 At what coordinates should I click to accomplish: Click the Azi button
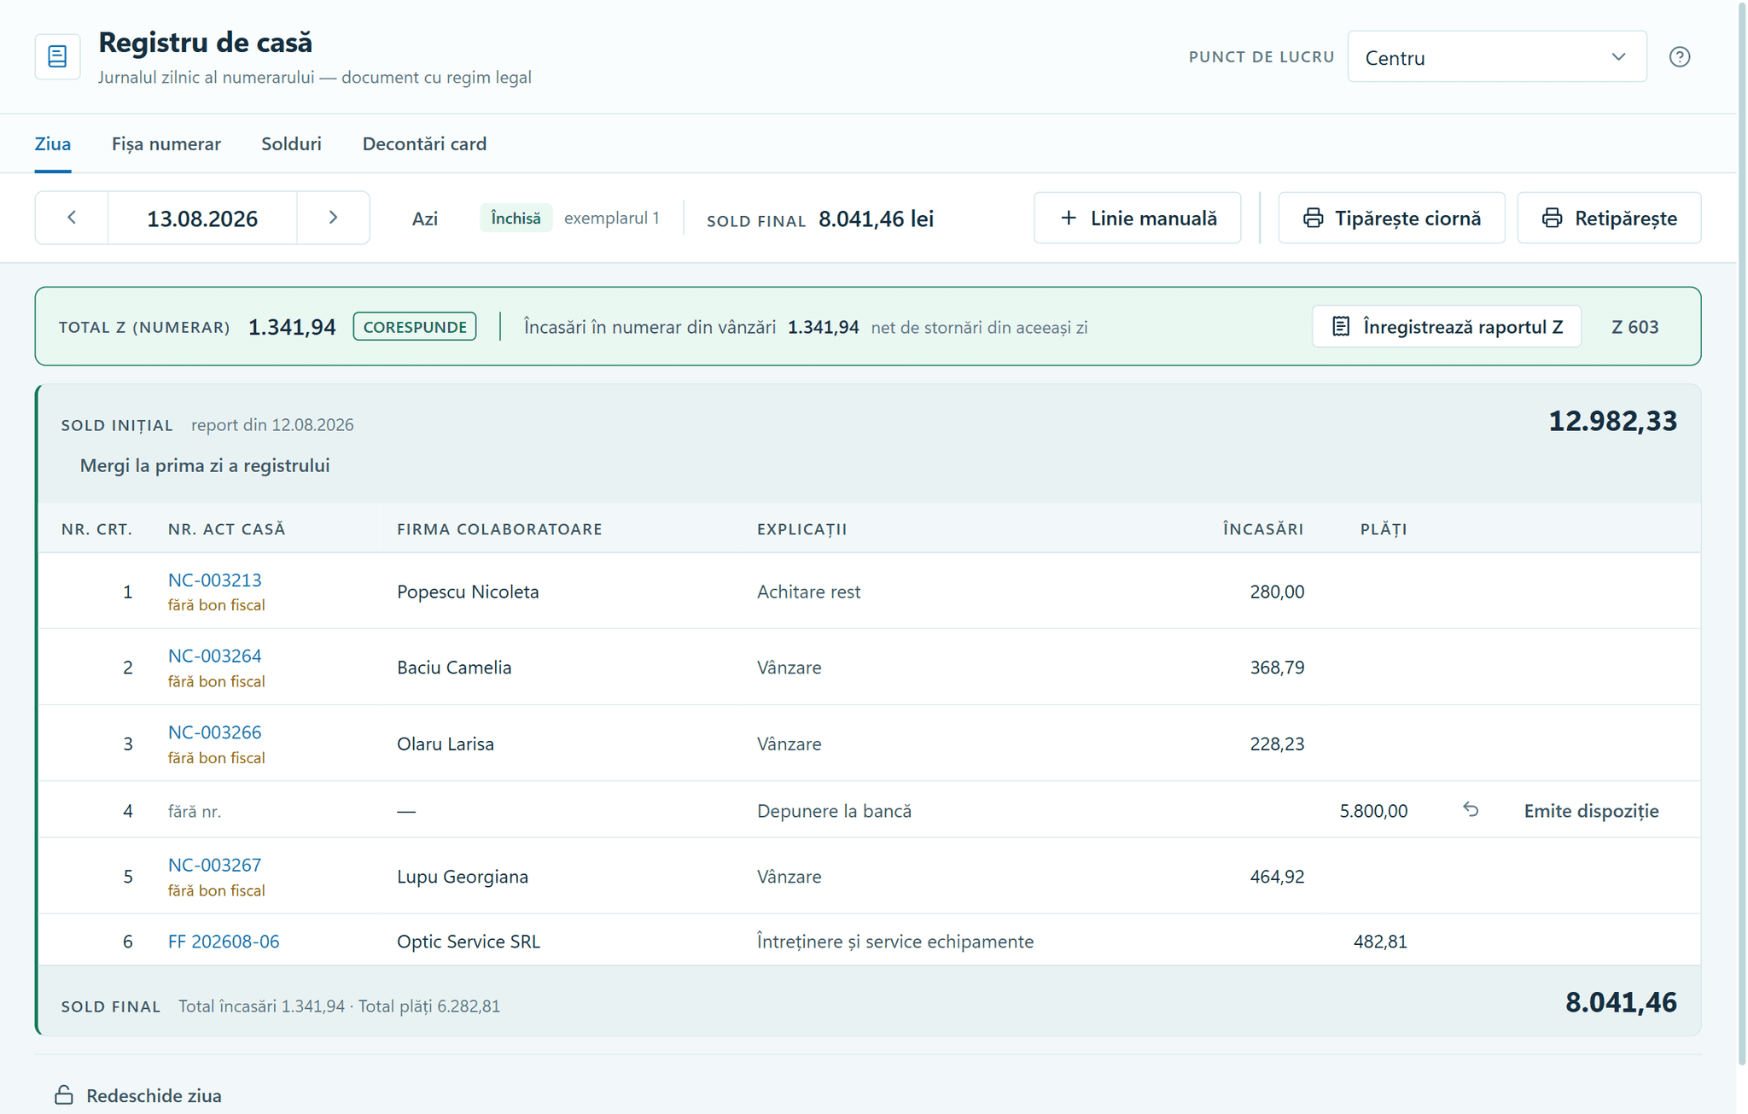pos(425,219)
